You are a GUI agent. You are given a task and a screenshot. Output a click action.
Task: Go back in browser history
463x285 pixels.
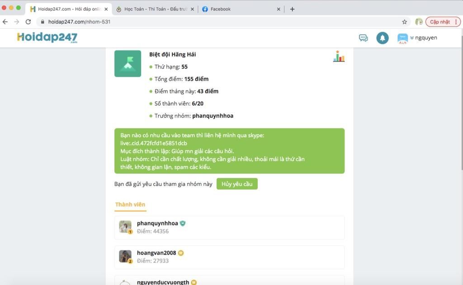pyautogui.click(x=5, y=22)
